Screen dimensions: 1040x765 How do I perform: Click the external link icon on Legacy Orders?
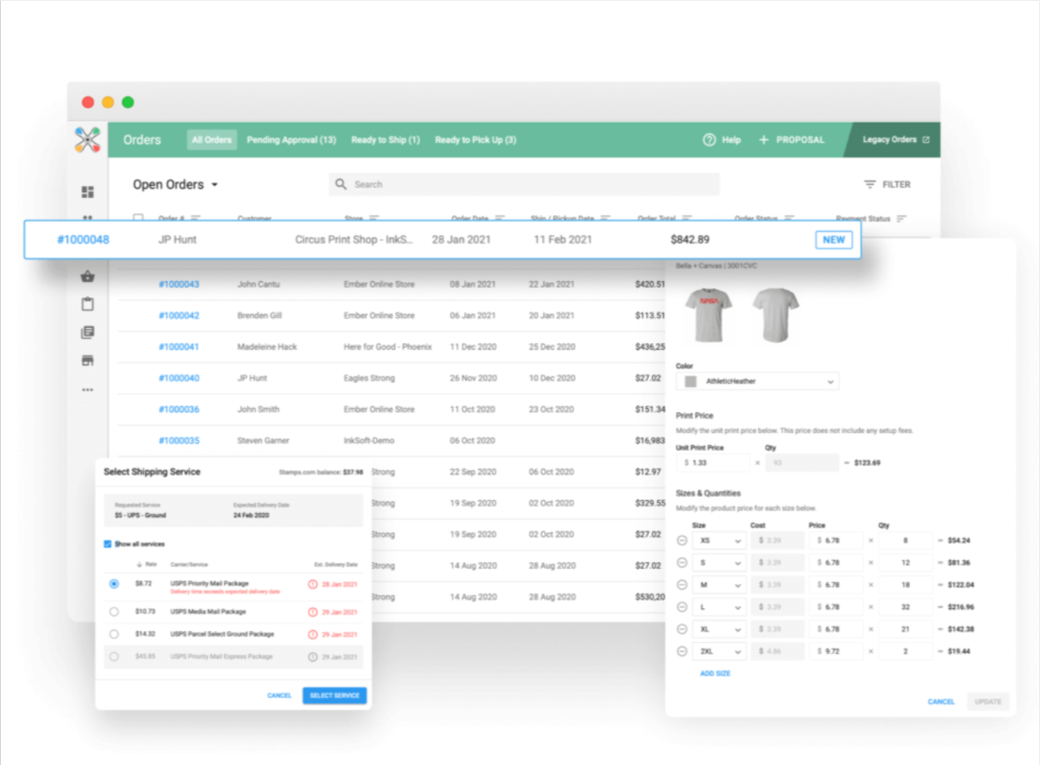(x=926, y=140)
